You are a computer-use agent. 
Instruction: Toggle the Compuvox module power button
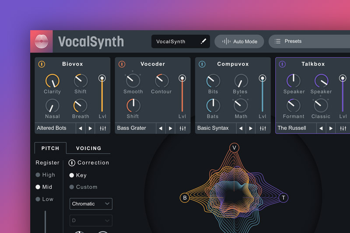[202, 64]
